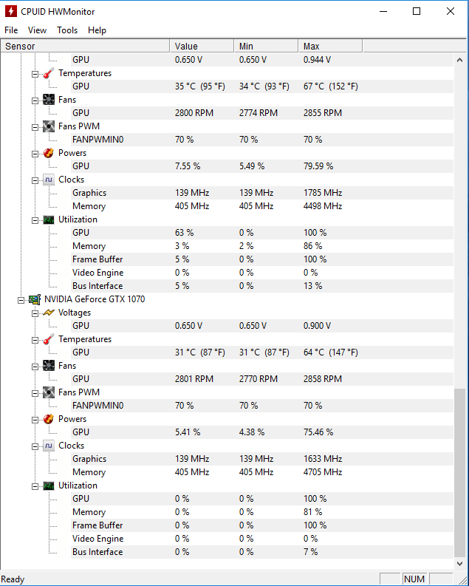Collapse the second Powers group

coord(35,419)
